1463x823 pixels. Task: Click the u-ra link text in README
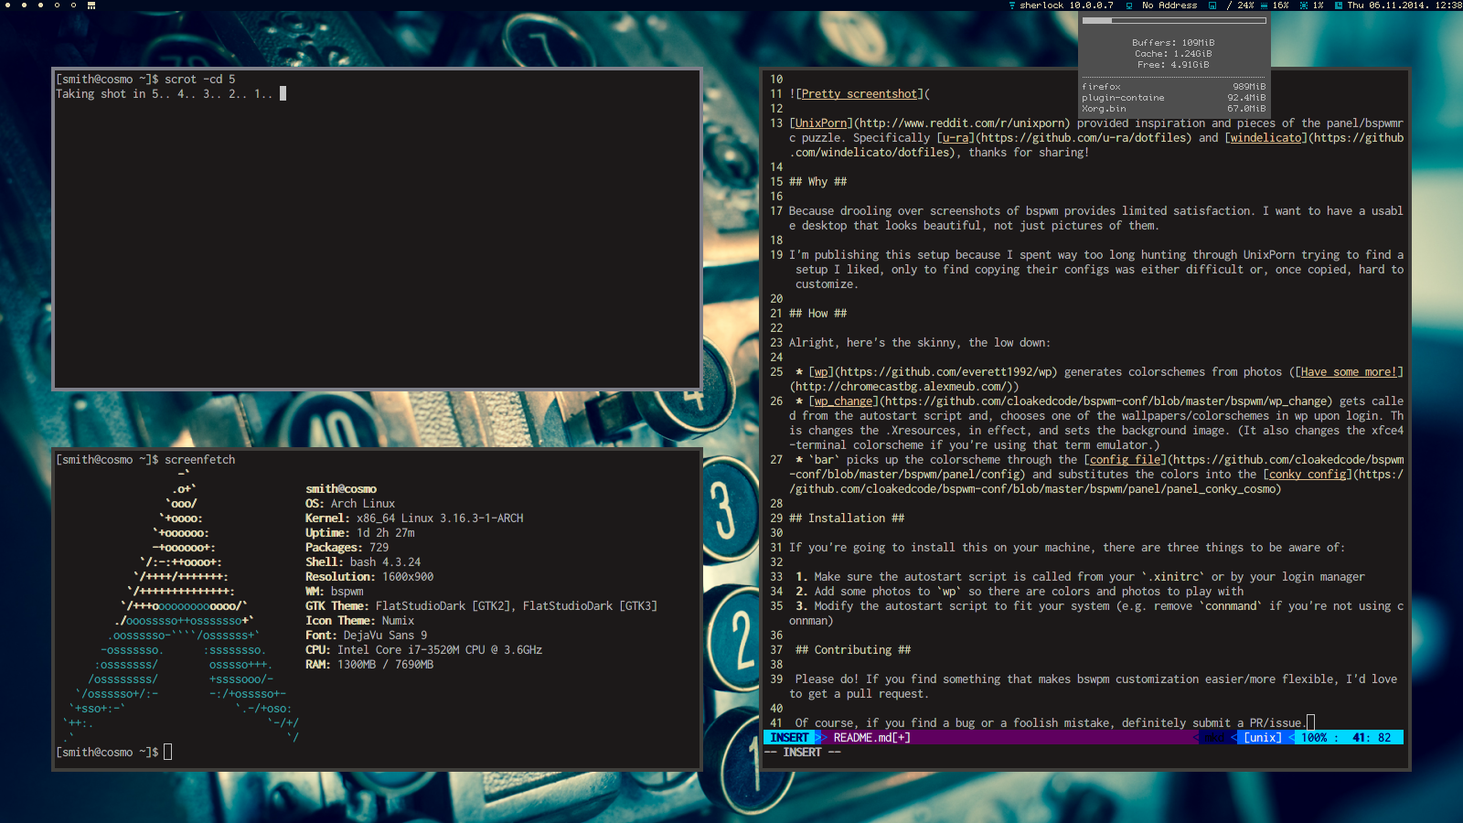click(956, 138)
